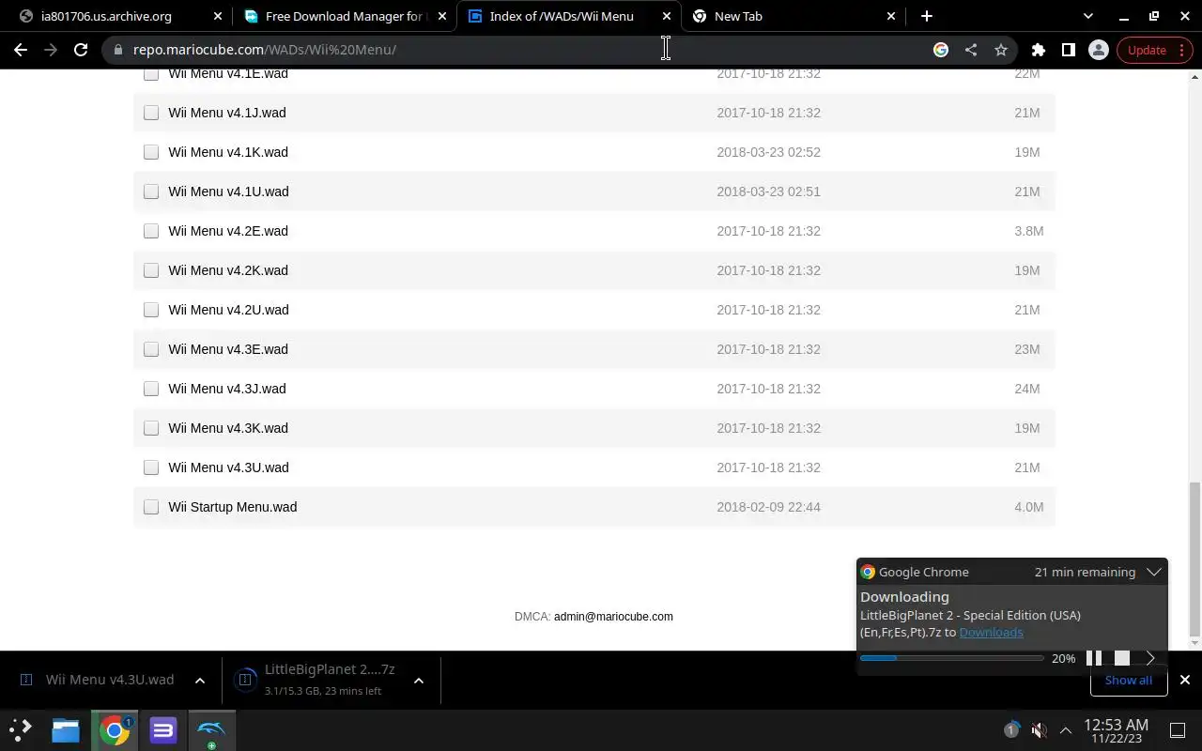
Task: Open the Wii Menu v4.3U.wad downloaded file
Action: (98, 680)
